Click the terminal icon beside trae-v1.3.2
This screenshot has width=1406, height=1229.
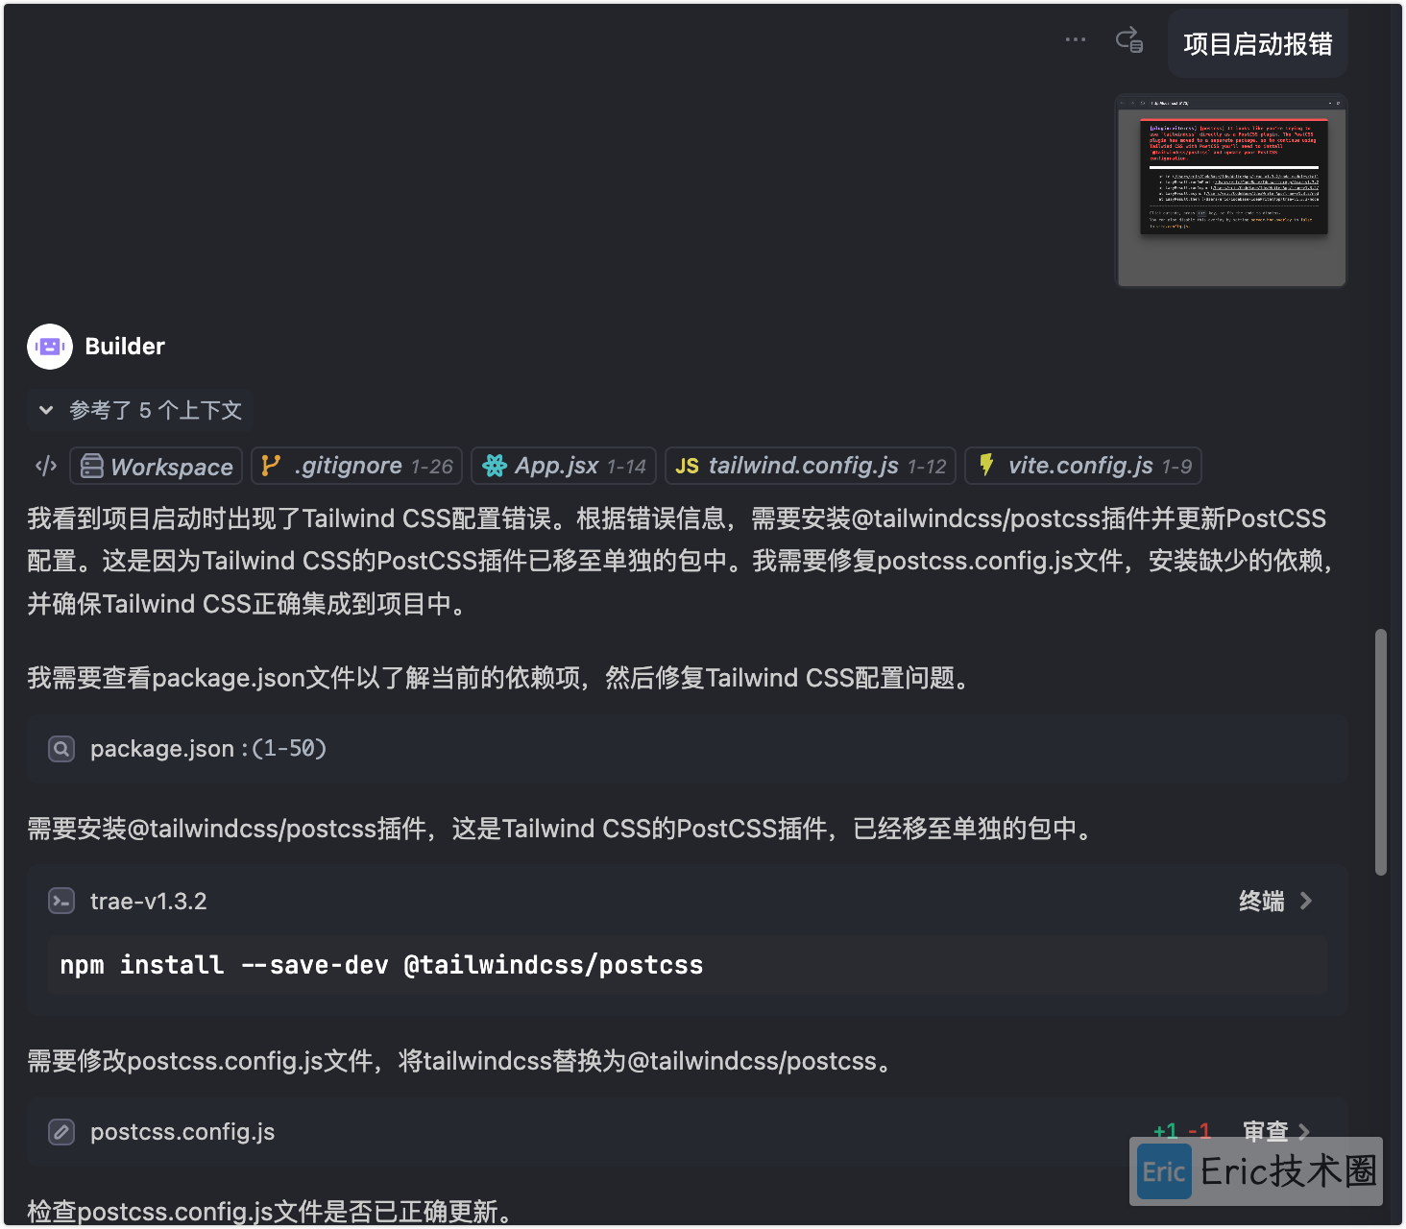click(x=61, y=901)
